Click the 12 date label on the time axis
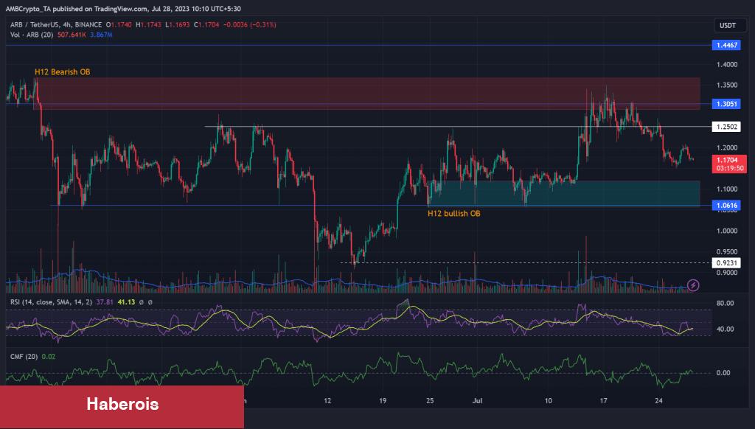 [x=327, y=400]
